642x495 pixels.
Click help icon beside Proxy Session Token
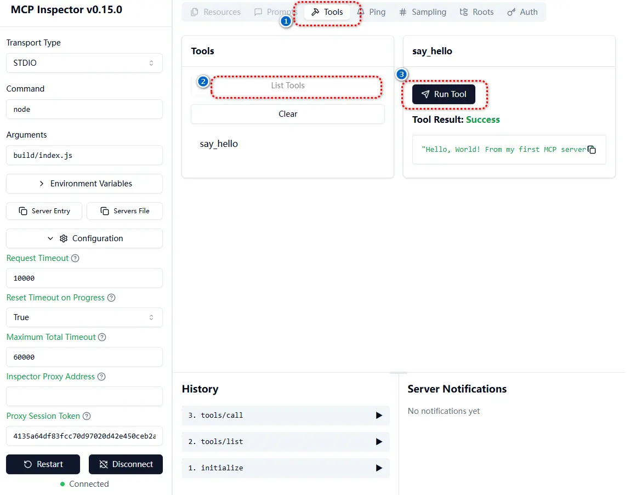[x=87, y=416]
